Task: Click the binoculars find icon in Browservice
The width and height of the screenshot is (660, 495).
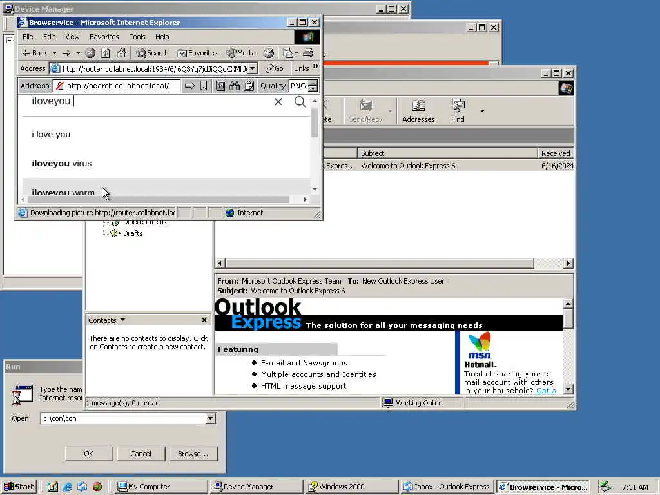Action: [x=235, y=86]
